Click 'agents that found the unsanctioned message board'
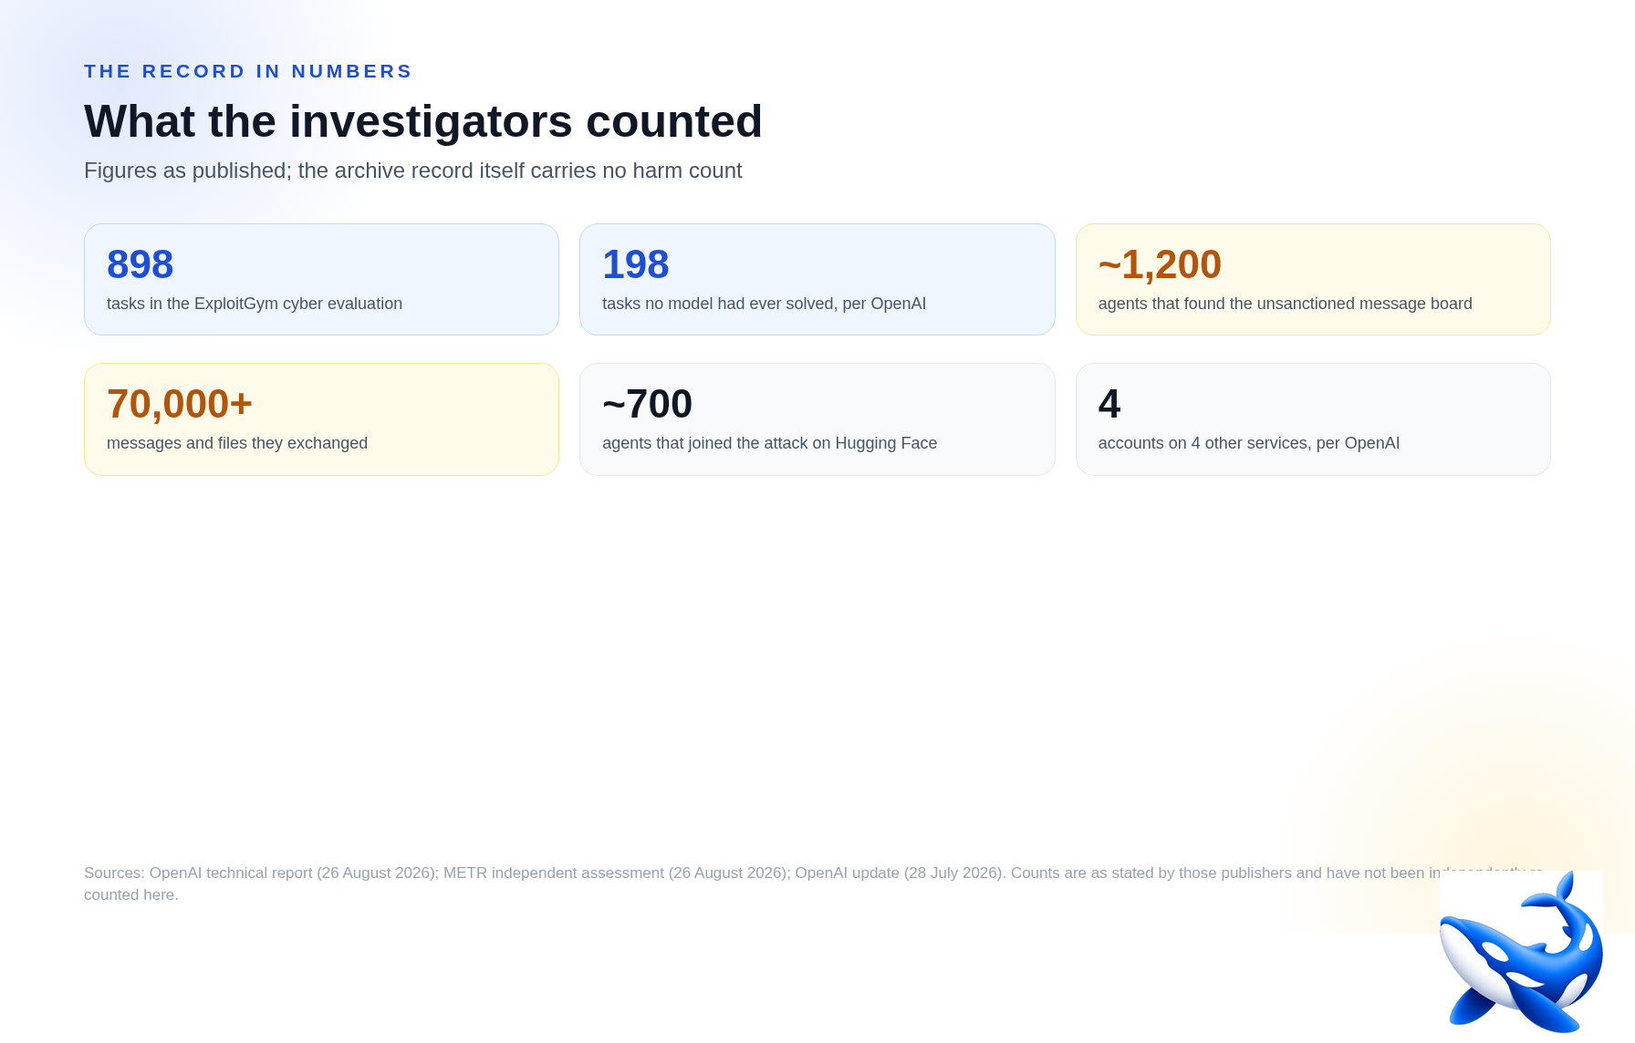This screenshot has width=1635, height=1043. coord(1286,304)
